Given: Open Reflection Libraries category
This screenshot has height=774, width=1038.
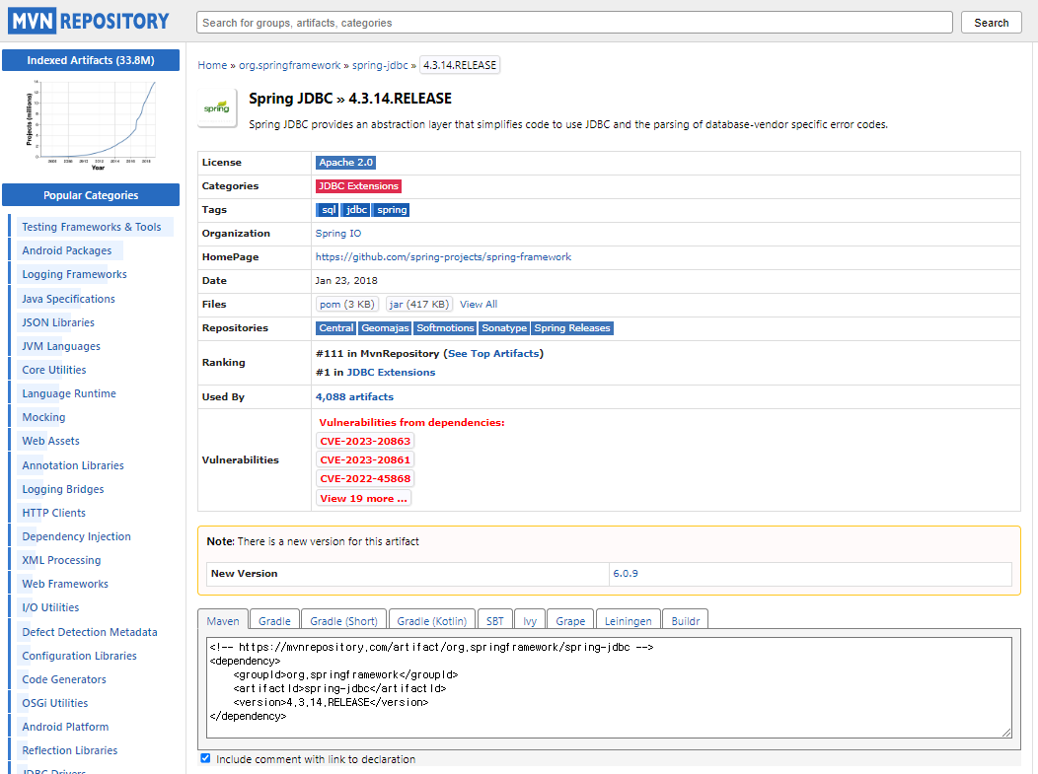Looking at the screenshot, I should (x=69, y=750).
